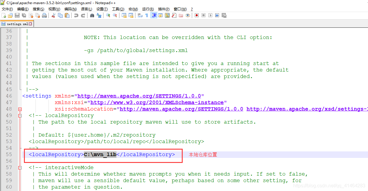Cut selection with the scissors icon
Image resolution: width=368 pixels, height=191 pixels.
point(54,15)
